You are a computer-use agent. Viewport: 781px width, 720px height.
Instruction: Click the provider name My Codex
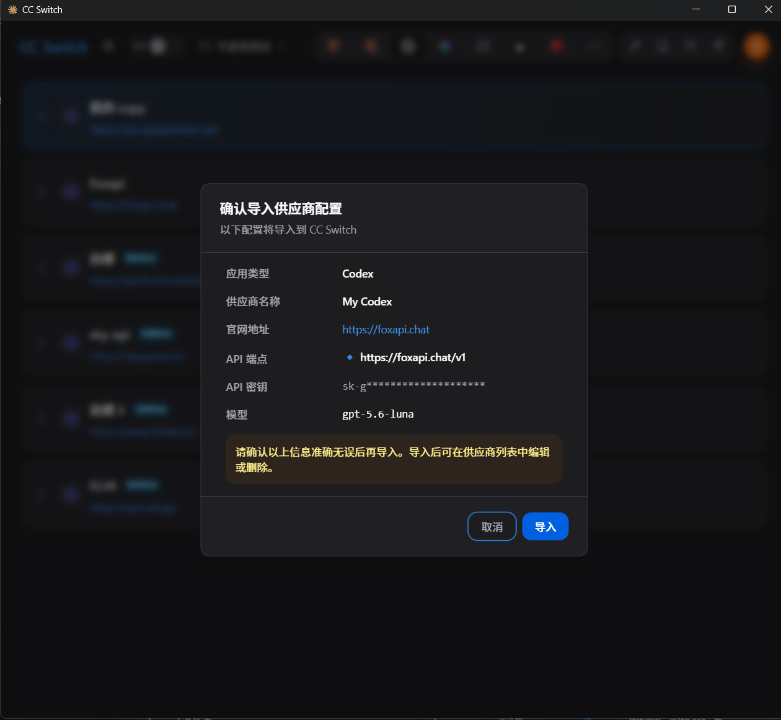[x=367, y=302]
